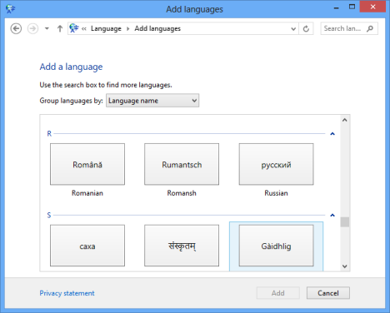The height and width of the screenshot is (313, 390).
Task: Click the Add languages breadcrumb
Action: coord(157,28)
